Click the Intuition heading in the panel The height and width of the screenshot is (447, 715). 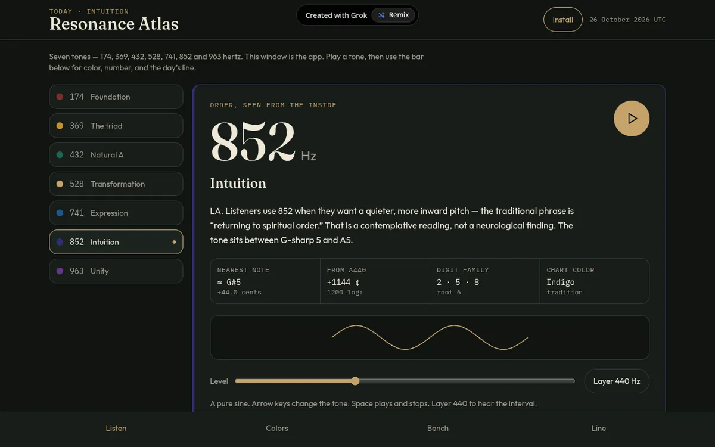point(238,183)
